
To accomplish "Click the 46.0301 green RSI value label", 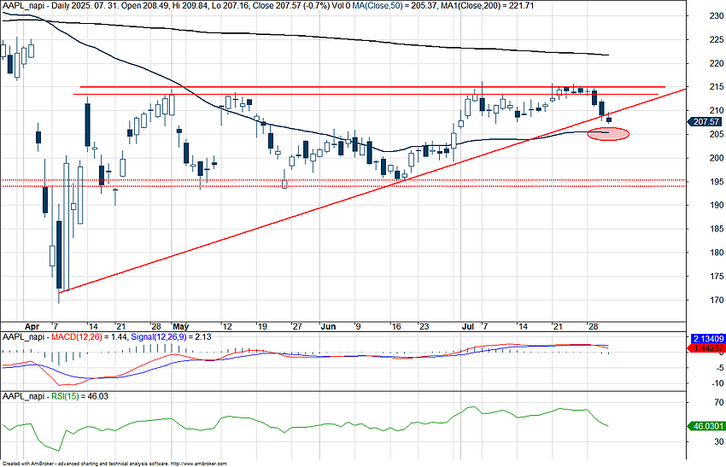I will (707, 426).
